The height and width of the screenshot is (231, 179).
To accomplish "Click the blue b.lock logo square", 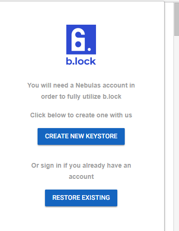I will point(81,40).
